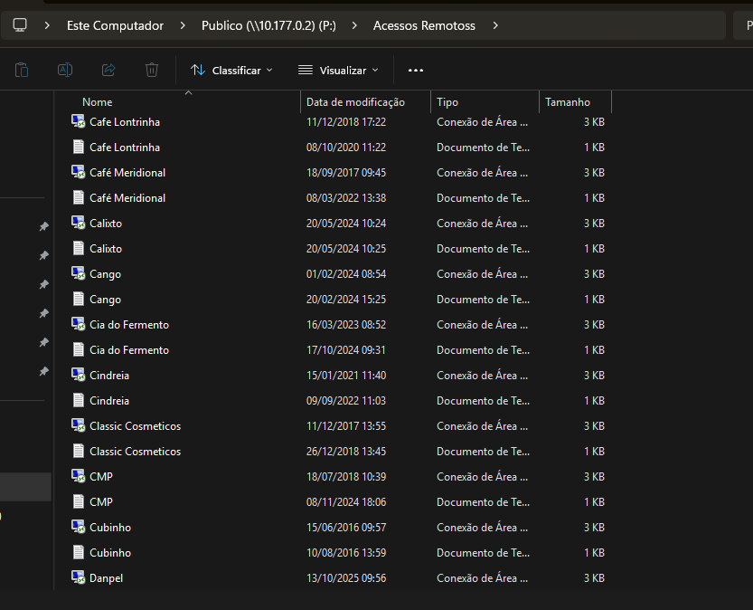
Task: Click the Tamanho column header
Action: 567,102
